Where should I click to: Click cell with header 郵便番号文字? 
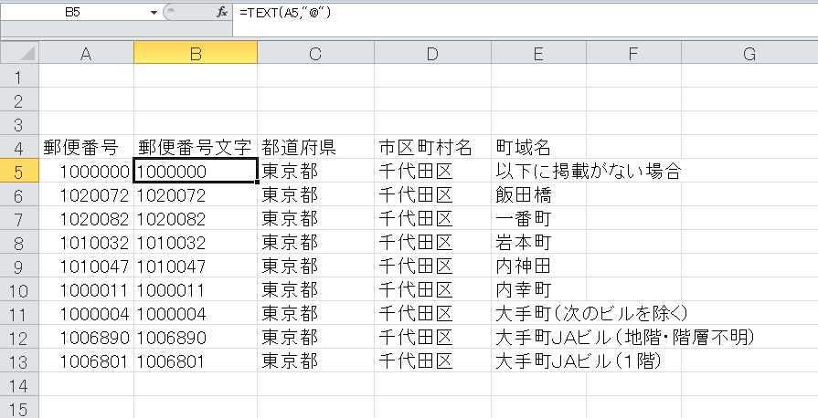click(196, 148)
